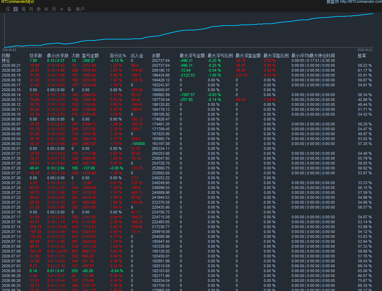Click deposit value 426.13 on 2026.07.23

(137, 192)
